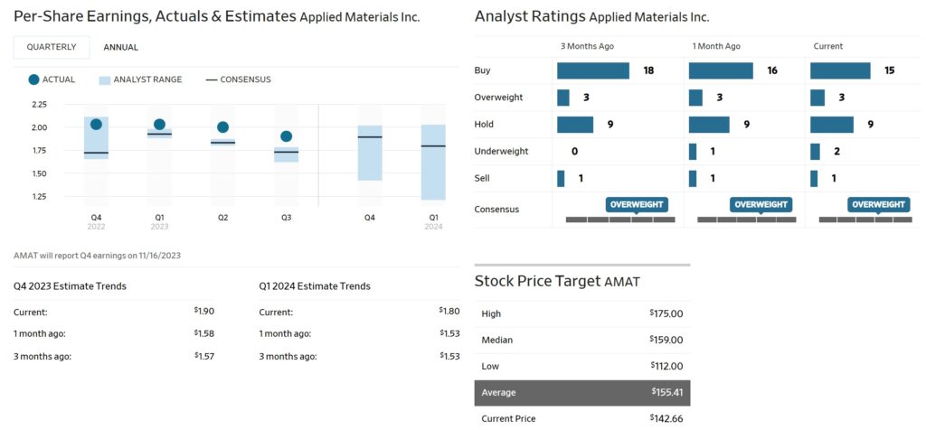Image resolution: width=926 pixels, height=430 pixels.
Task: Click the Q4 estimate consensus line
Action: tap(370, 137)
